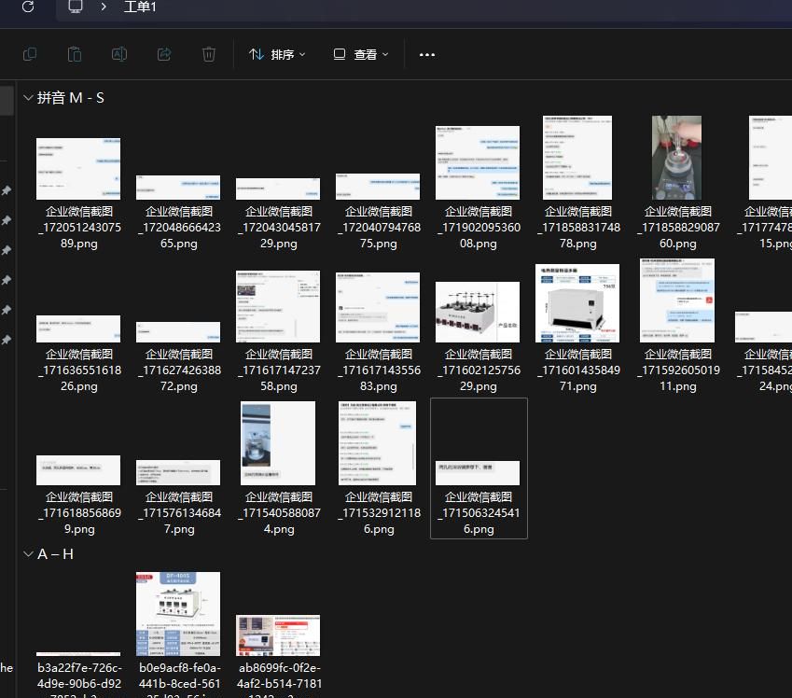
Task: Click the This PC monitor icon
Action: [x=76, y=7]
